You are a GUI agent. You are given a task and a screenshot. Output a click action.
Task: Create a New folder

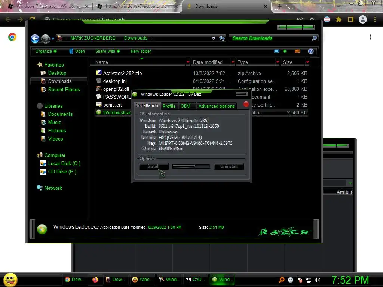click(x=141, y=51)
